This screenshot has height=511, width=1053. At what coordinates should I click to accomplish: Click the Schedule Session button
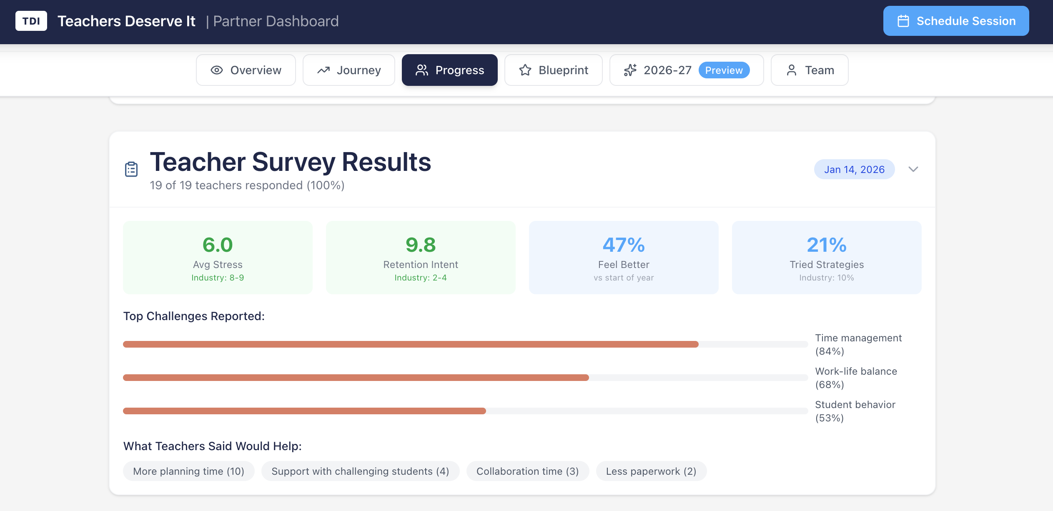pyautogui.click(x=955, y=21)
